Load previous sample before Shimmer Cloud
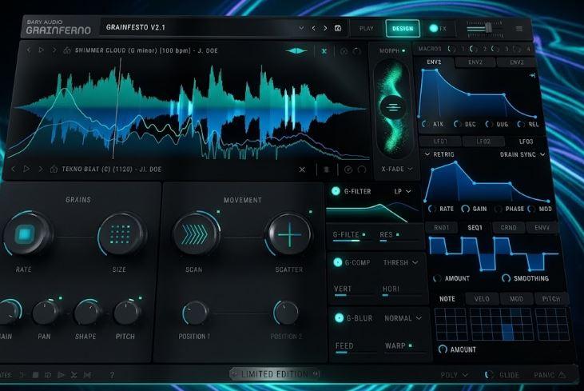 click(29, 50)
